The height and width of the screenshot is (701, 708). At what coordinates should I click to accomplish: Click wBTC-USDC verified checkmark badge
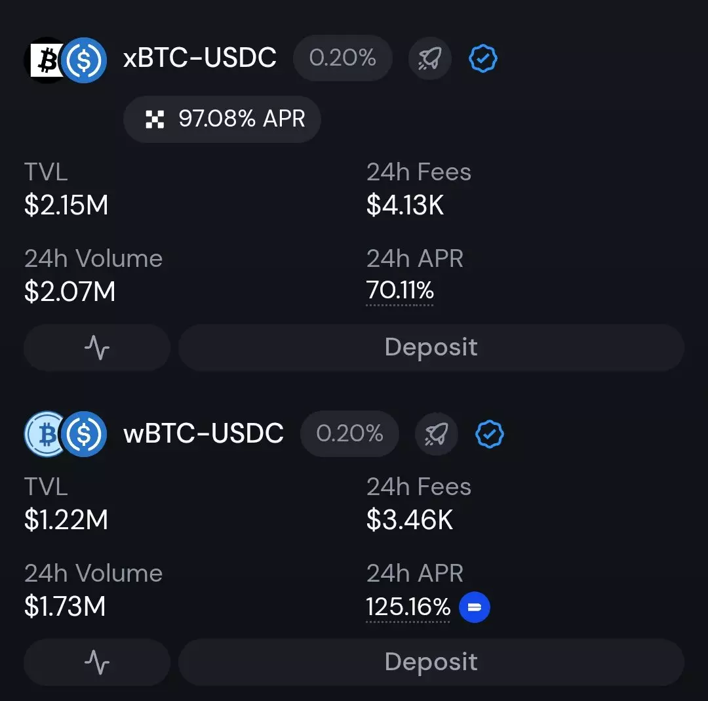(489, 434)
